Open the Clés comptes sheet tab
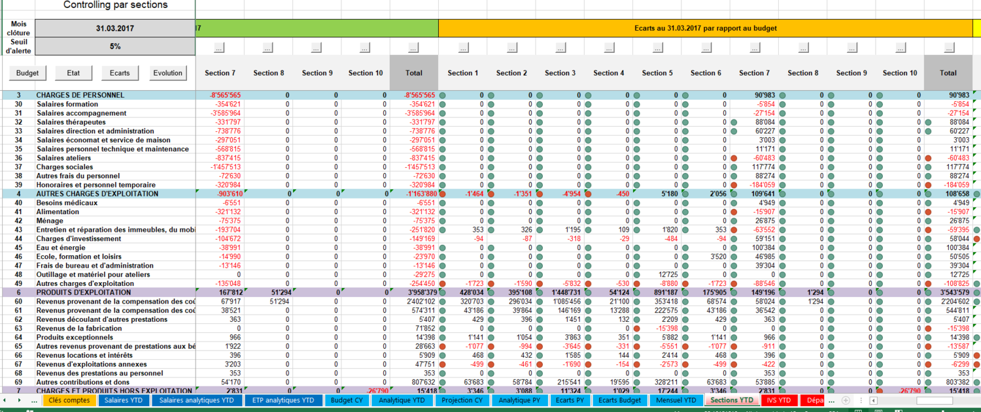 pos(69,400)
